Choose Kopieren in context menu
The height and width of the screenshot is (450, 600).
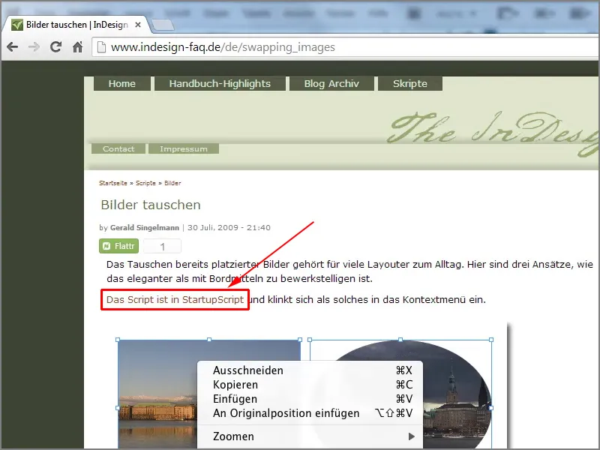tap(310, 385)
